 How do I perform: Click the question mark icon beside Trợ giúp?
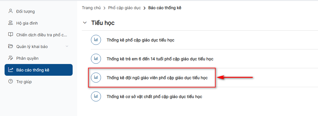(11, 82)
